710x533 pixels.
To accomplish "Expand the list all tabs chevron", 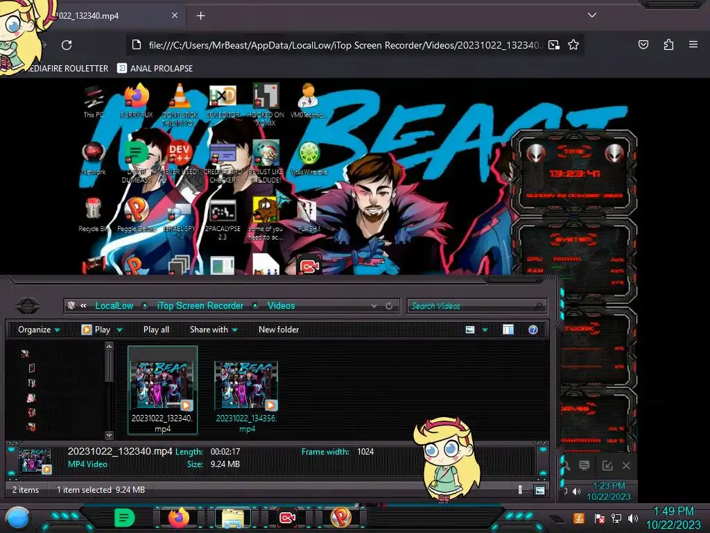I will [x=592, y=15].
